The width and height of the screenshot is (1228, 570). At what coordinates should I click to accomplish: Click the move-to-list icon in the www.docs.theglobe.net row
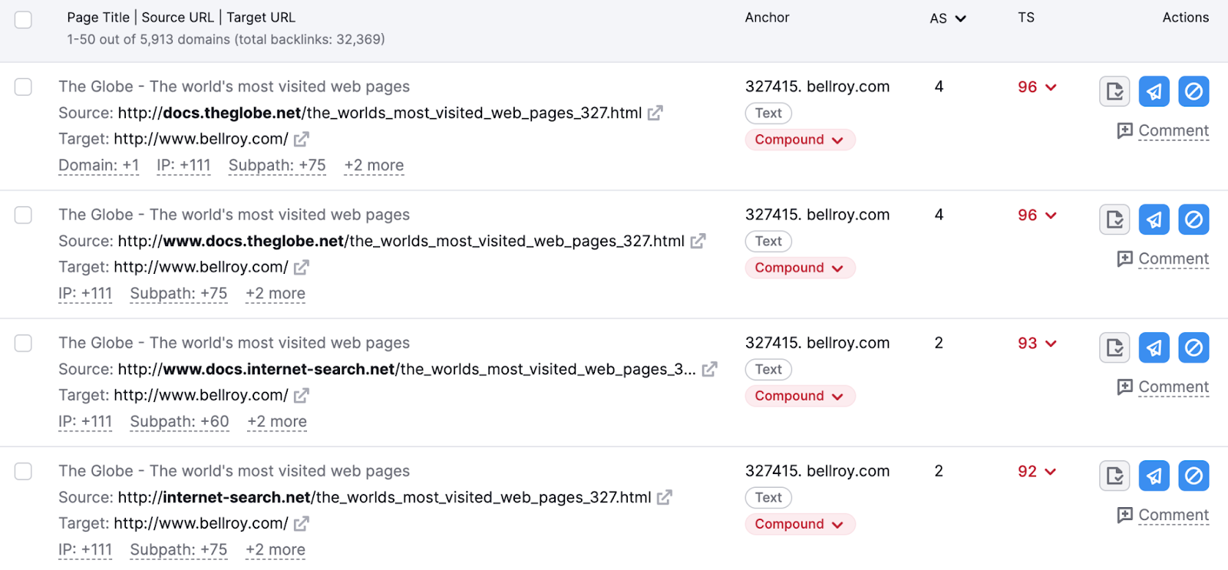(x=1114, y=219)
